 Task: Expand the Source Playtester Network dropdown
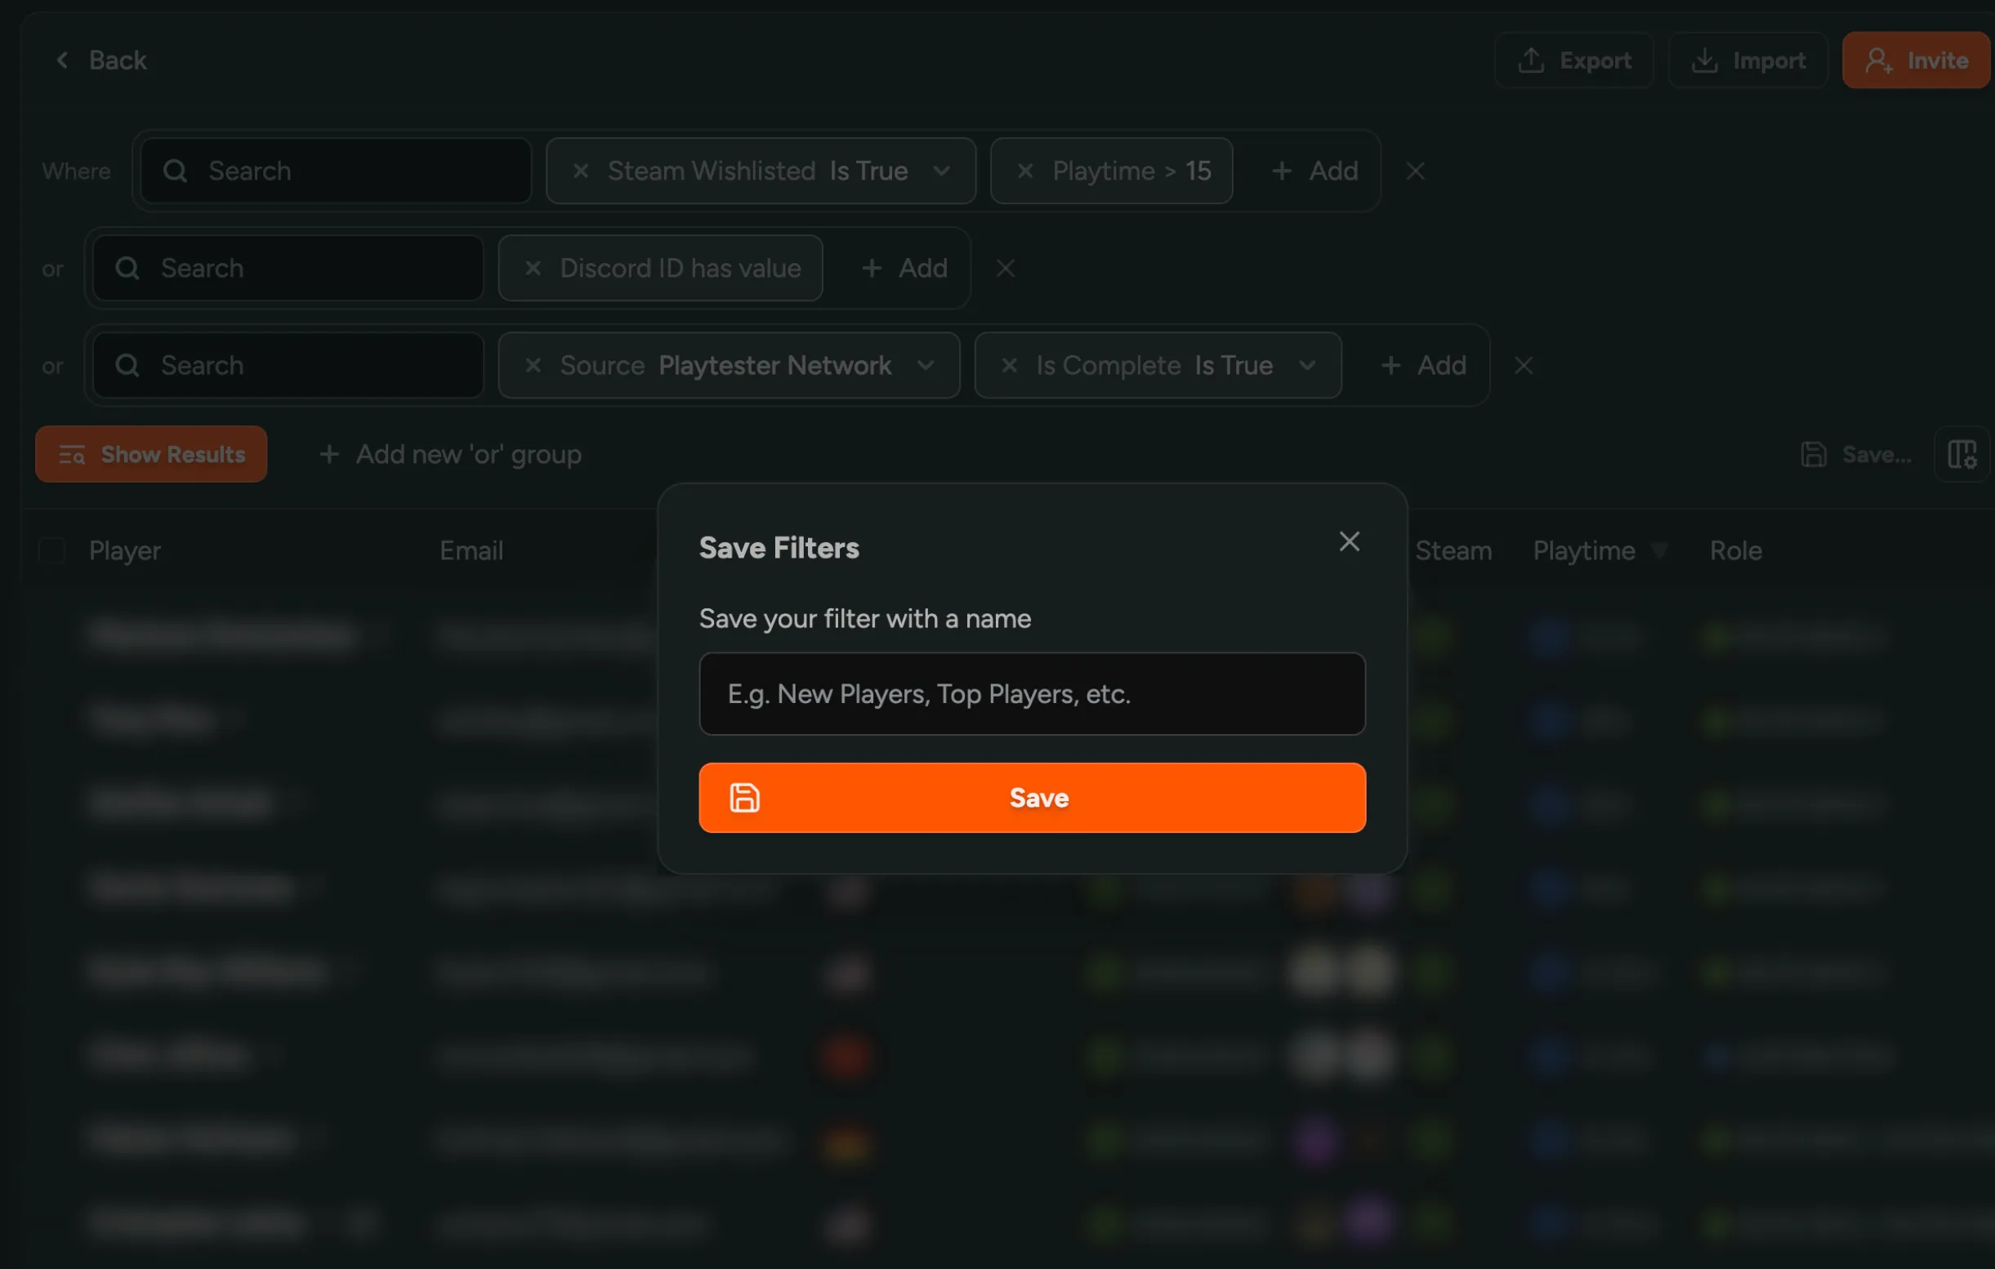[927, 365]
